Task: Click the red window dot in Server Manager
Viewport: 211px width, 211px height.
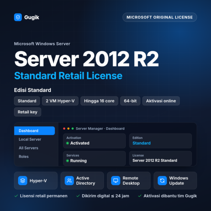Action: [64, 128]
